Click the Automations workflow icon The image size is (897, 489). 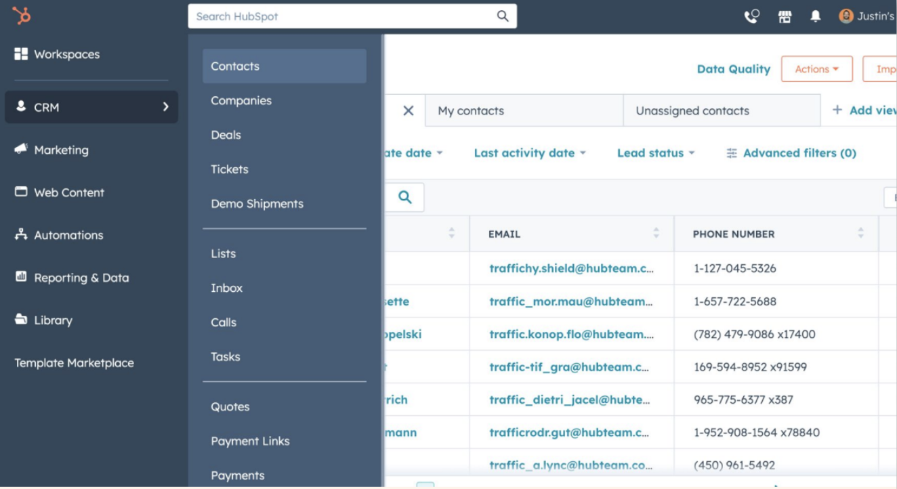pos(21,234)
